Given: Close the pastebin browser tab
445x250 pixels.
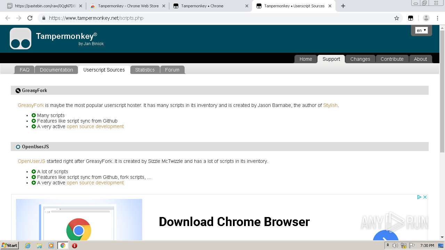Looking at the screenshot, I should click(x=81, y=6).
